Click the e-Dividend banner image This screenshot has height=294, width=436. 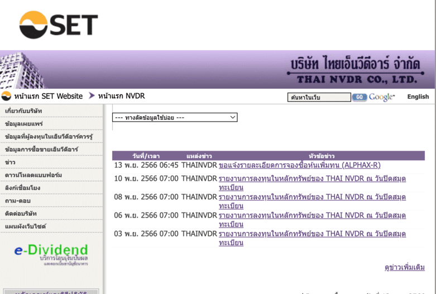point(51,254)
